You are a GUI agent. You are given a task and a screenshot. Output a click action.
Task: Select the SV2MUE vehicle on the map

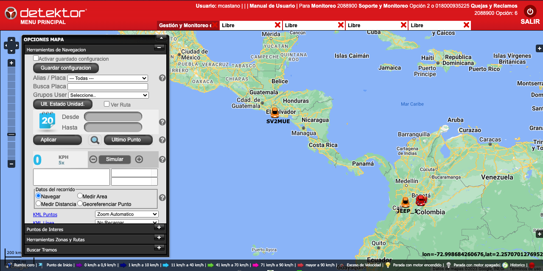[275, 113]
